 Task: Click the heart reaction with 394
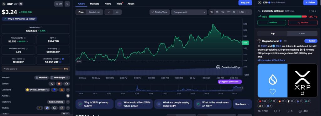262,101
